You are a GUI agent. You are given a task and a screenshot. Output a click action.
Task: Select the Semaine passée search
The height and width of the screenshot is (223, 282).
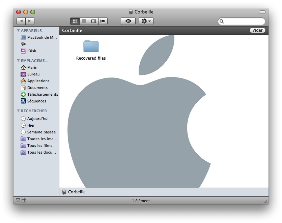36,132
